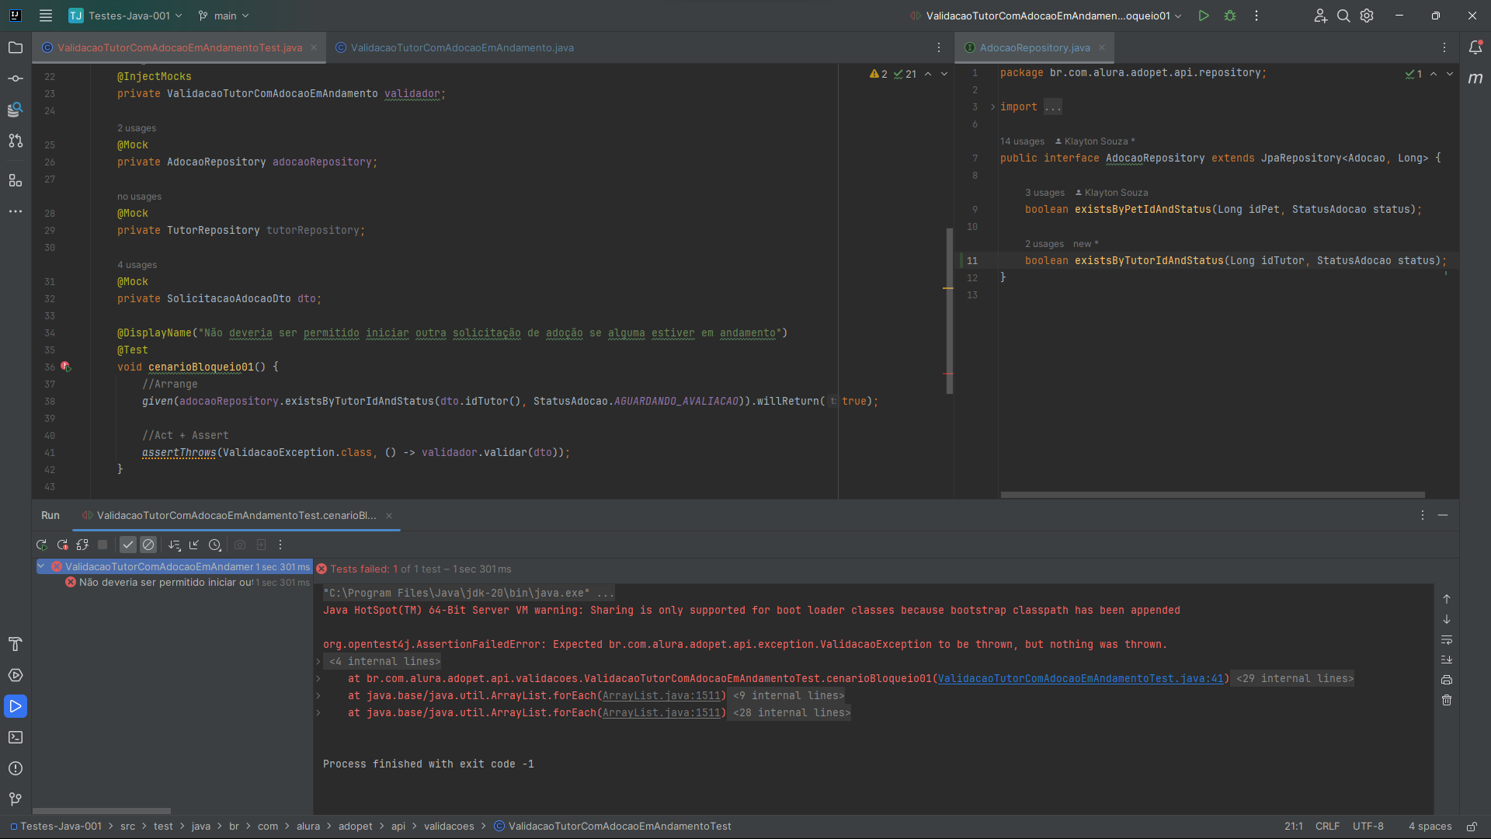Toggle scroll to end of console
This screenshot has width=1491, height=839.
[x=1447, y=660]
